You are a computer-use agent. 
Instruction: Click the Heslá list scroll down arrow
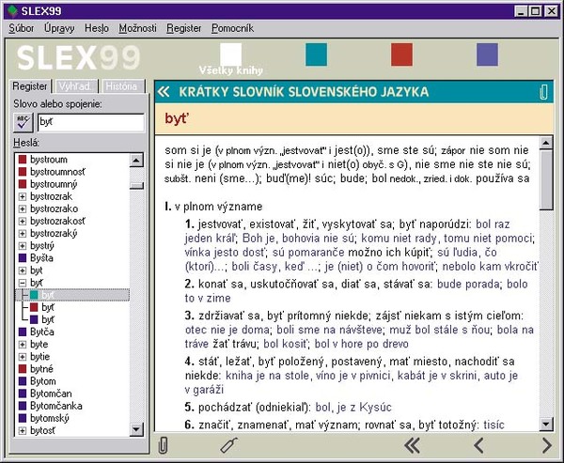(x=136, y=429)
